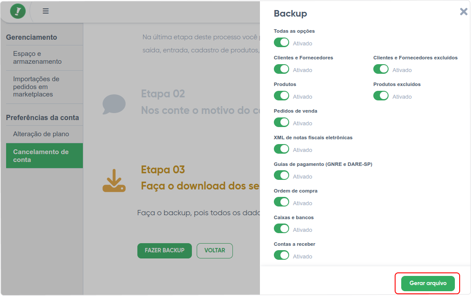This screenshot has width=471, height=296.
Task: Disable Pedidos de venda toggle
Action: pyautogui.click(x=281, y=122)
